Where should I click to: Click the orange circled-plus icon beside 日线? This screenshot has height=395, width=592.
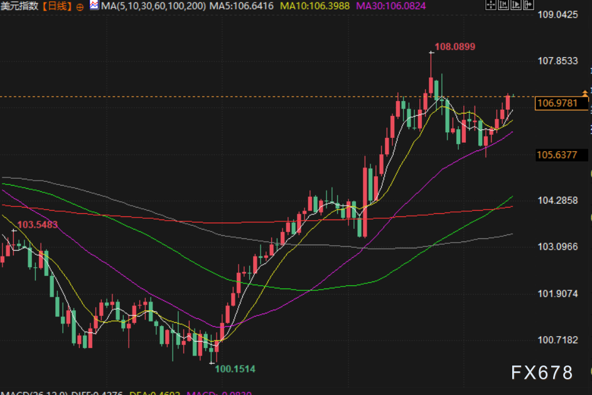(x=80, y=7)
